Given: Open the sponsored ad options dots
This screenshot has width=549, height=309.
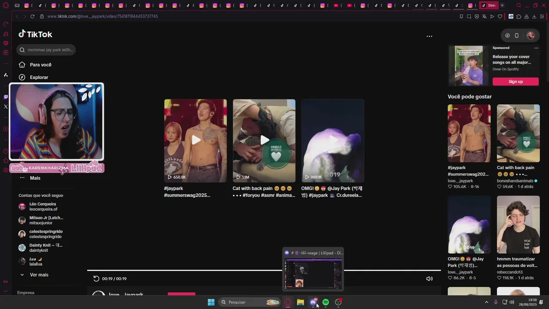Looking at the screenshot, I should [536, 48].
